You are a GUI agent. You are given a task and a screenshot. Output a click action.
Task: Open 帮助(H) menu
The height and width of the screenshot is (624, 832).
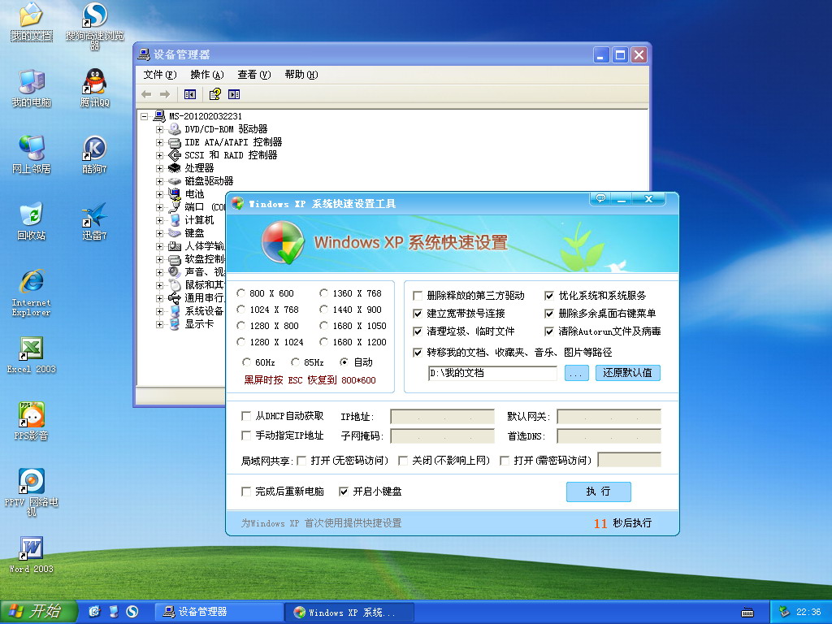click(301, 75)
